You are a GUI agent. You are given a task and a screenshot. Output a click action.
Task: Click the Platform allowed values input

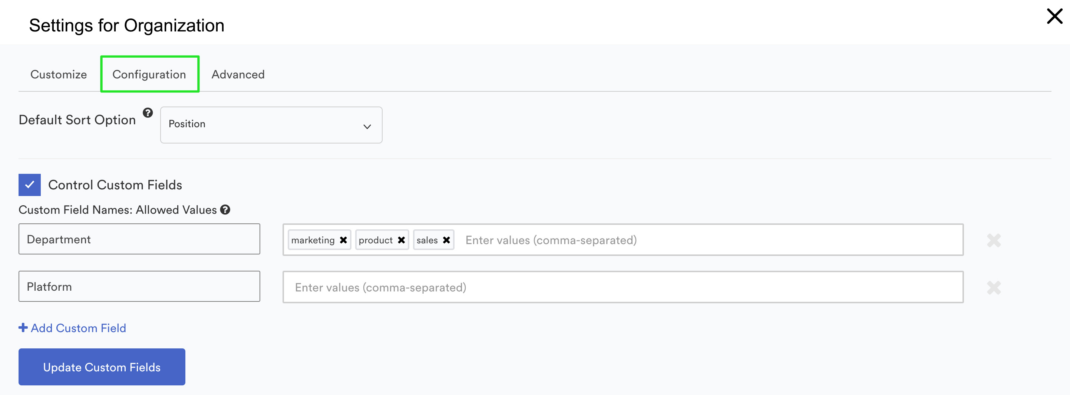click(x=623, y=287)
